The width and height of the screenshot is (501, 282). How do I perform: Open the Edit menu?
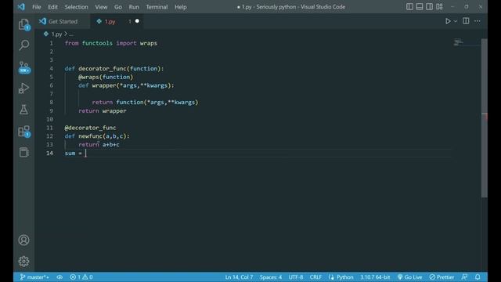(52, 7)
